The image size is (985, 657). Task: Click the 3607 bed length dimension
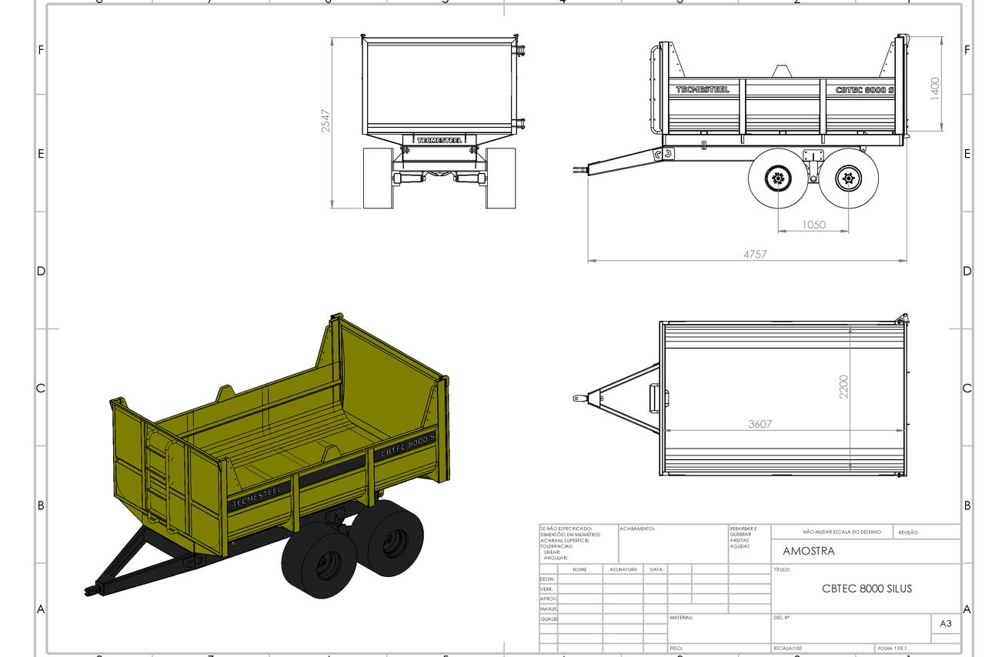[760, 424]
